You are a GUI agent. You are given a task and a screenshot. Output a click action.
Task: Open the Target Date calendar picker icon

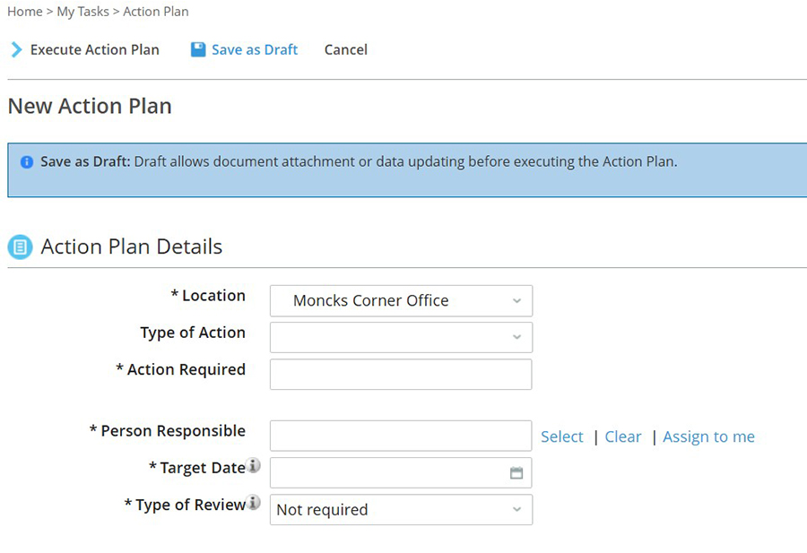coord(516,472)
